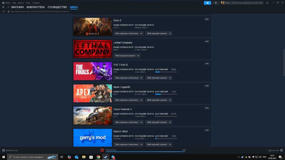
Task: Click THE FINALS achievements progress bar
Action: click(166, 72)
